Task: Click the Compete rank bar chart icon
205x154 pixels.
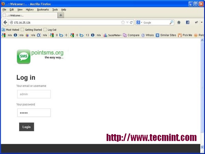Action: pos(27,35)
